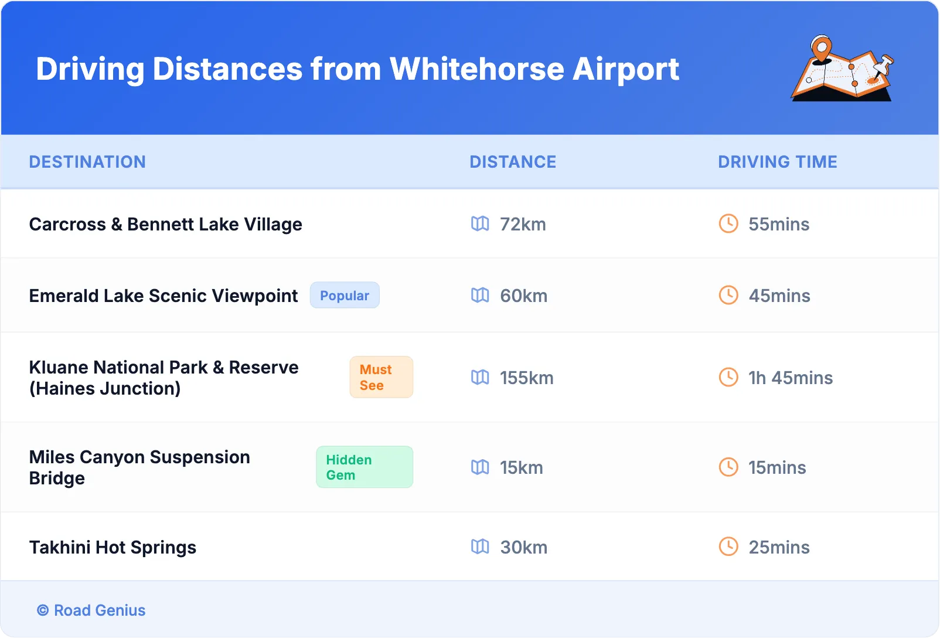Screen dimensions: 940x638
Task: Click the clock icon beside 25mins
Action: (x=728, y=547)
